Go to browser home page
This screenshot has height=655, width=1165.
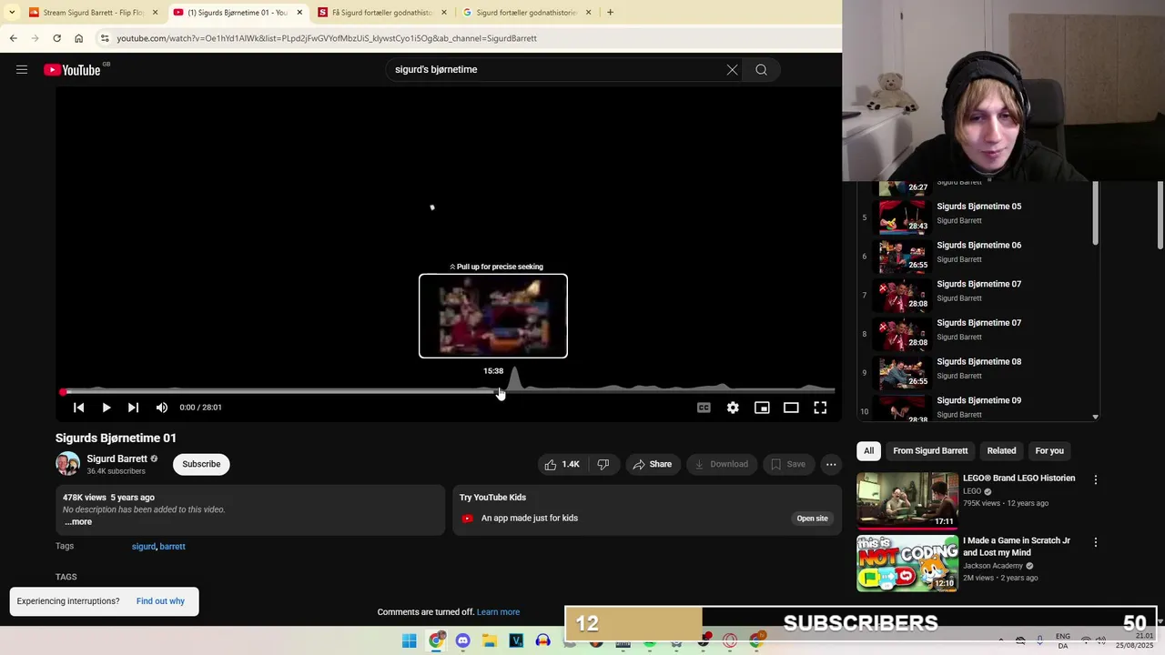click(78, 38)
